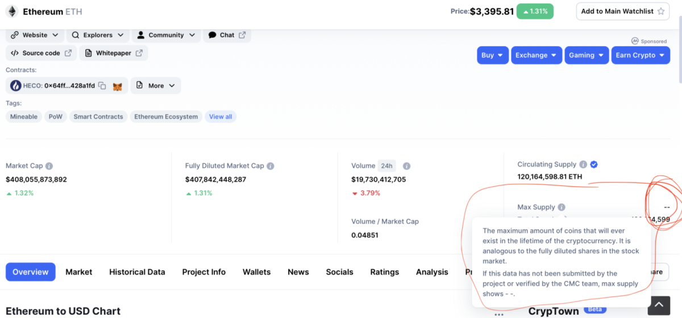Click Add to Main Watchlist button
682x318 pixels.
point(623,11)
